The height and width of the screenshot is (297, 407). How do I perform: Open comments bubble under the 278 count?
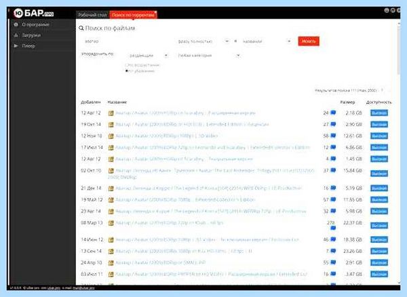coord(333,228)
